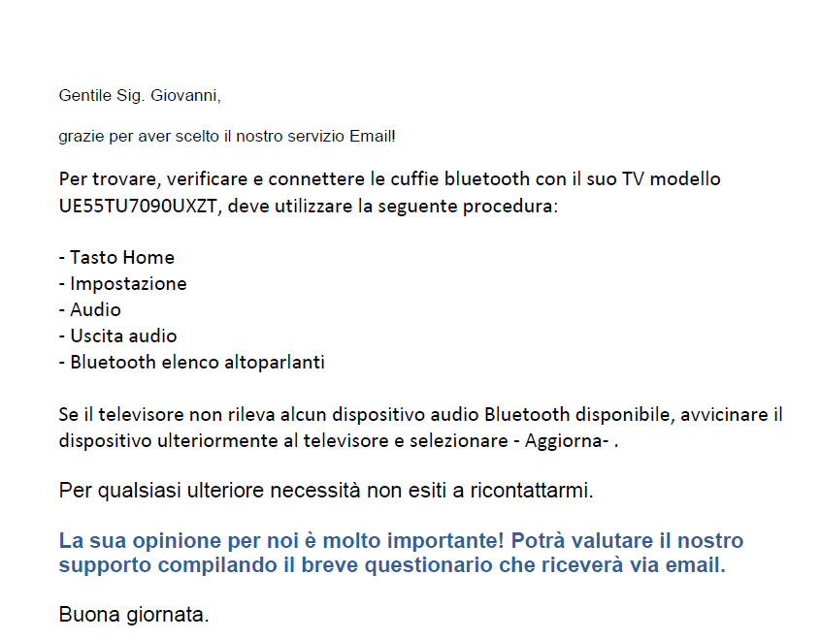Click the greeting line "Gentile Sig. Giovanni"
This screenshot has width=821, height=640.
click(x=140, y=96)
